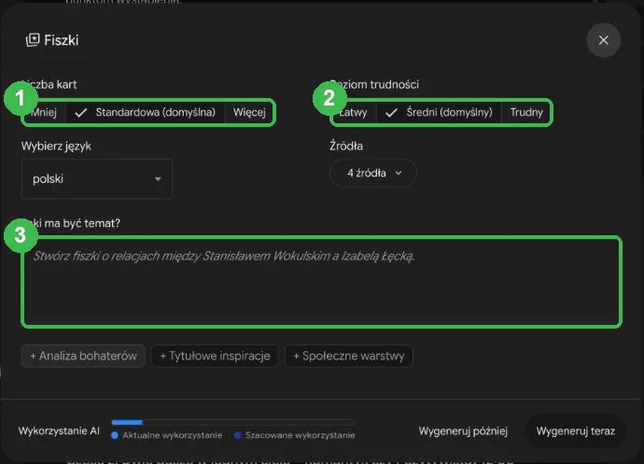Click the Wykorzystanie AI label

point(59,431)
